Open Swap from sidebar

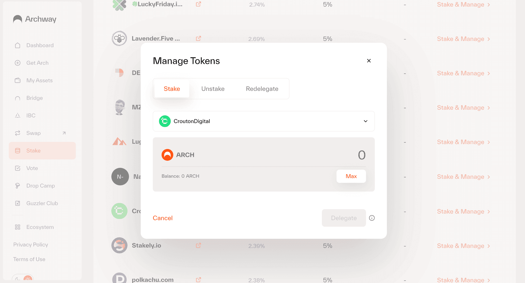pyautogui.click(x=33, y=133)
